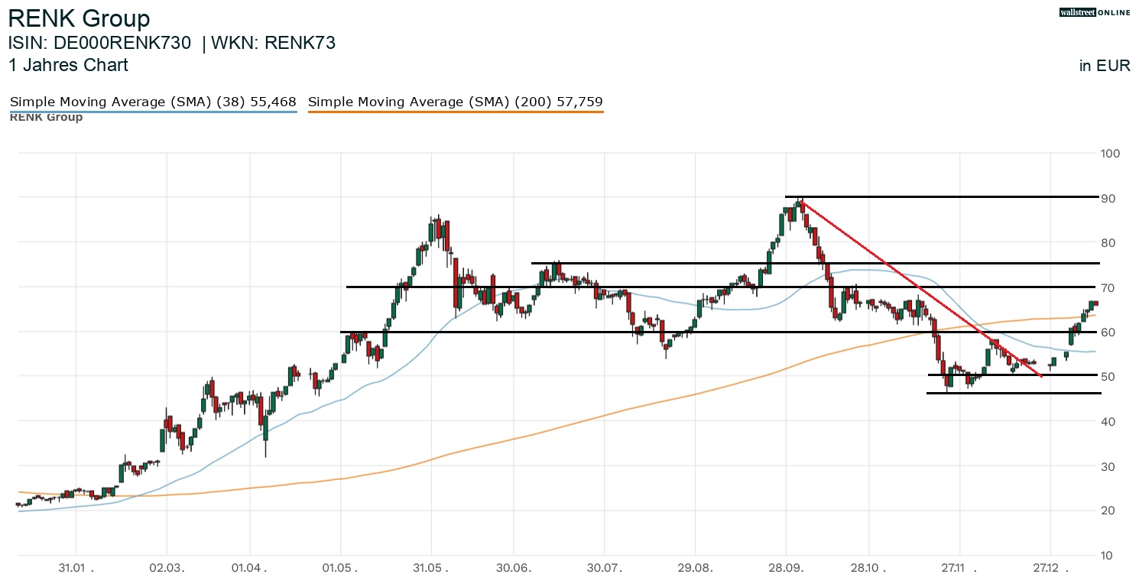
Task: Select the WKN RENK73 text
Action: click(x=273, y=43)
